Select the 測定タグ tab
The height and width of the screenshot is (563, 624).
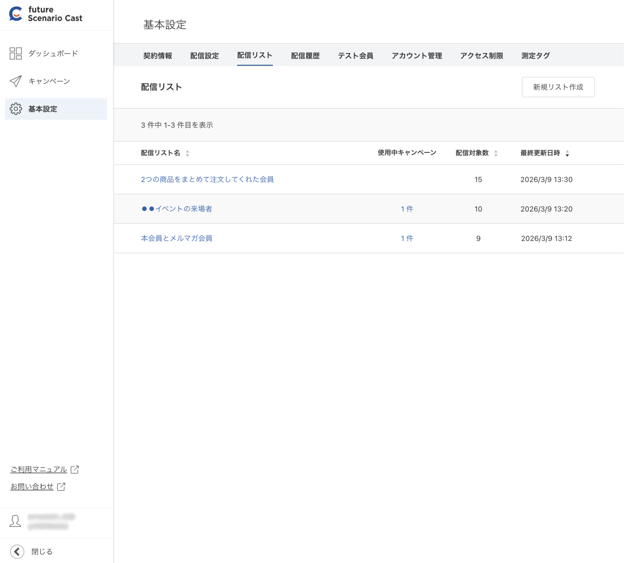[536, 56]
